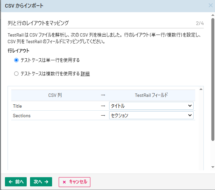Open the タイトル field mapping dropdown
215x190 pixels.
click(x=151, y=106)
